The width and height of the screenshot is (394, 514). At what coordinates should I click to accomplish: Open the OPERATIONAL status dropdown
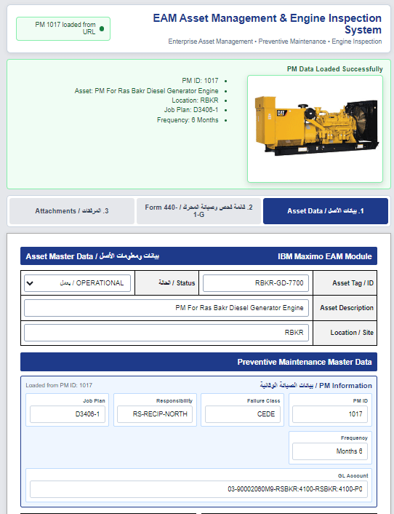(x=77, y=283)
